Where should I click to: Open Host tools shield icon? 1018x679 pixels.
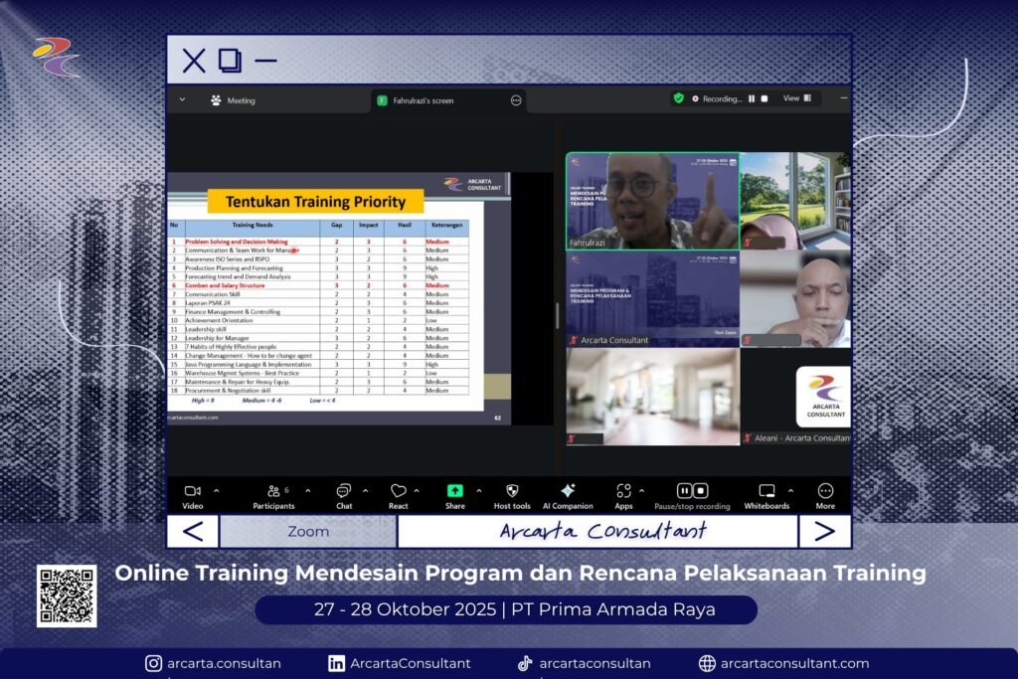point(512,491)
